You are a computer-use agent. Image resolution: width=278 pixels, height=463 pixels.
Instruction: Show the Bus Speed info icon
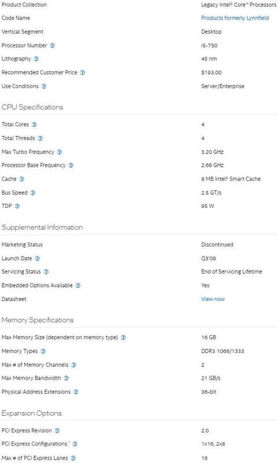(33, 193)
